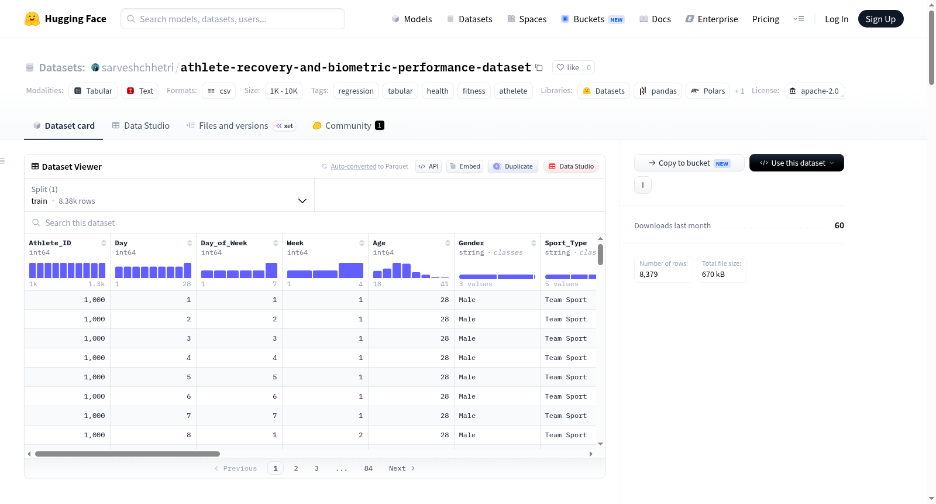
Task: Filter by the csv format tag
Action: [219, 91]
